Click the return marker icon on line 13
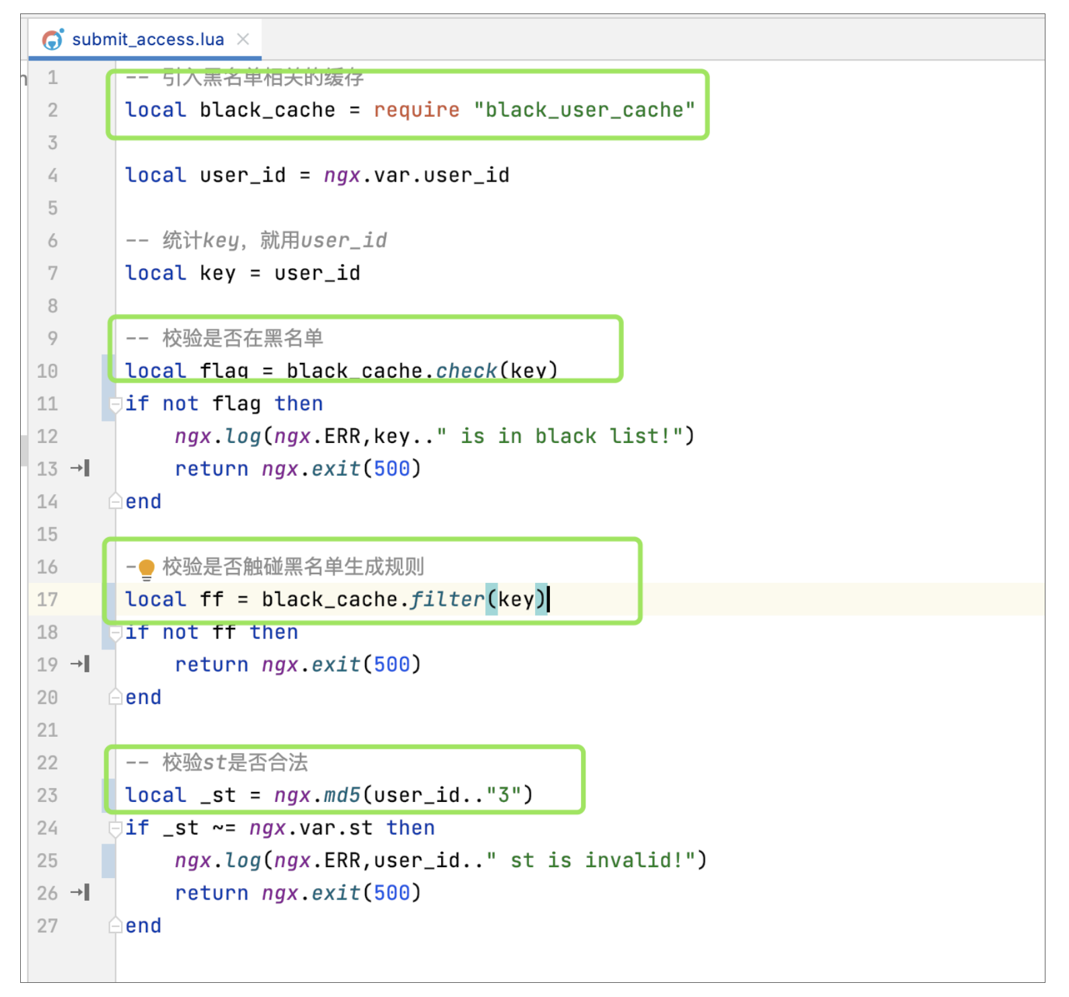 (81, 469)
